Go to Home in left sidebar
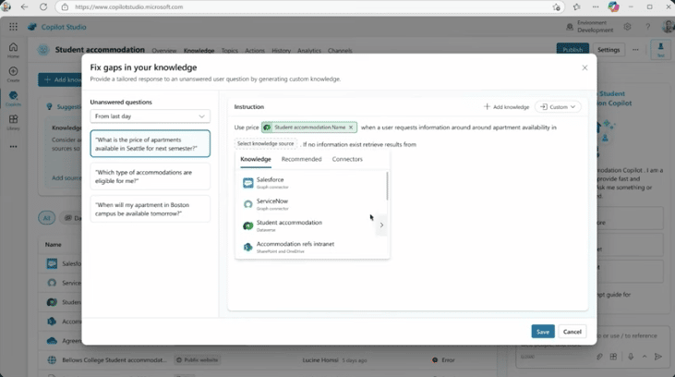 click(13, 50)
